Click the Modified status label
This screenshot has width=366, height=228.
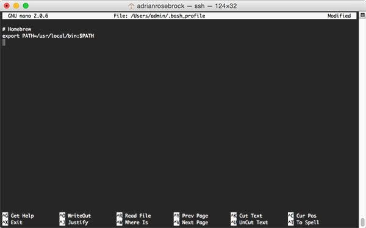click(339, 16)
